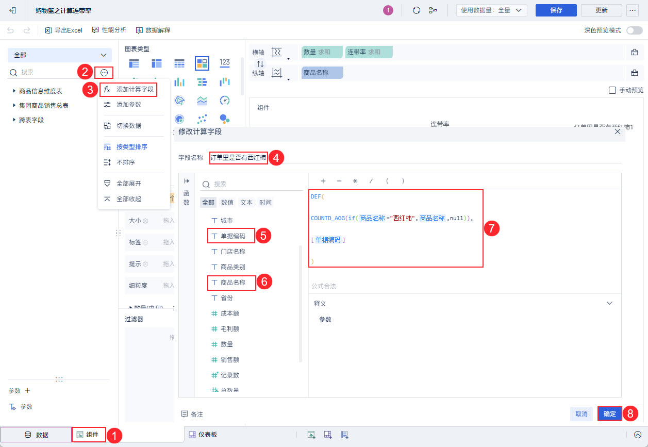648x447 pixels.
Task: Collapse the 函数 functions side panel
Action: [186, 181]
